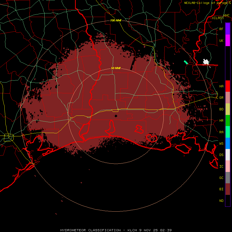Image resolution: width=232 pixels, height=232 pixels.
Task: Click the GC gray legend swatch
Action: pos(228,178)
